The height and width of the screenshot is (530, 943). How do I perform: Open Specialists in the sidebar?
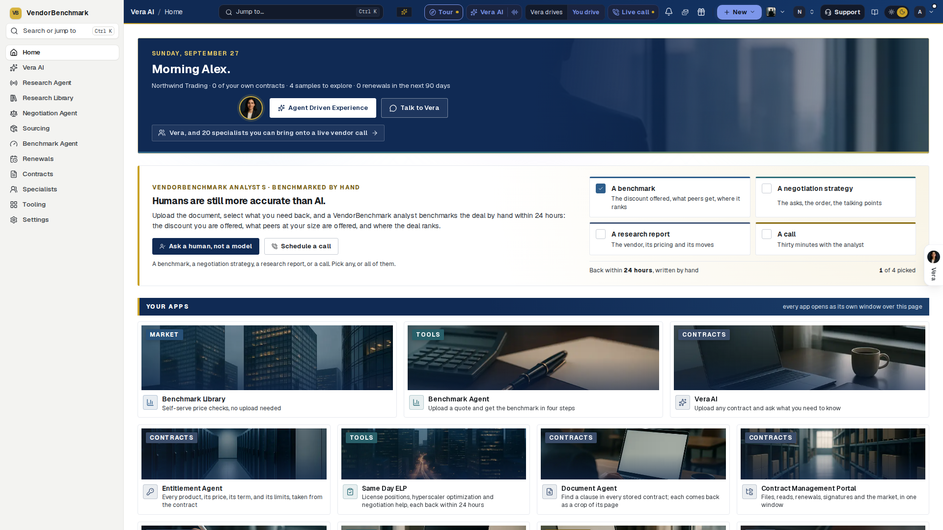pos(62,189)
